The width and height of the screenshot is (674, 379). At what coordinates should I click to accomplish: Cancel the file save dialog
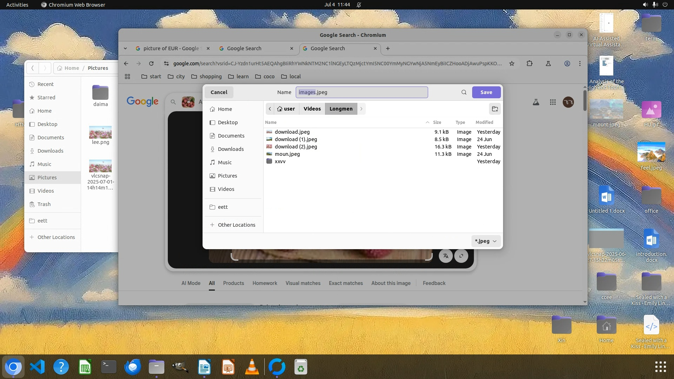click(x=219, y=92)
